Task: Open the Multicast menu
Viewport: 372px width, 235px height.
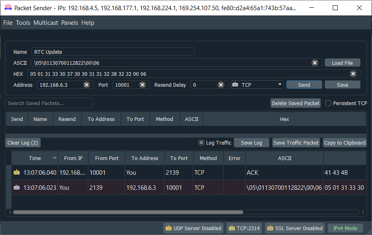Action: point(46,23)
